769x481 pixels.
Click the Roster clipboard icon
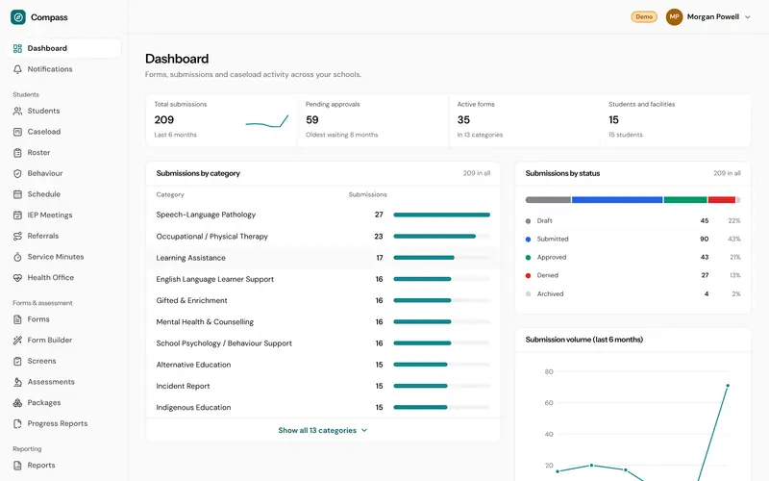point(17,153)
